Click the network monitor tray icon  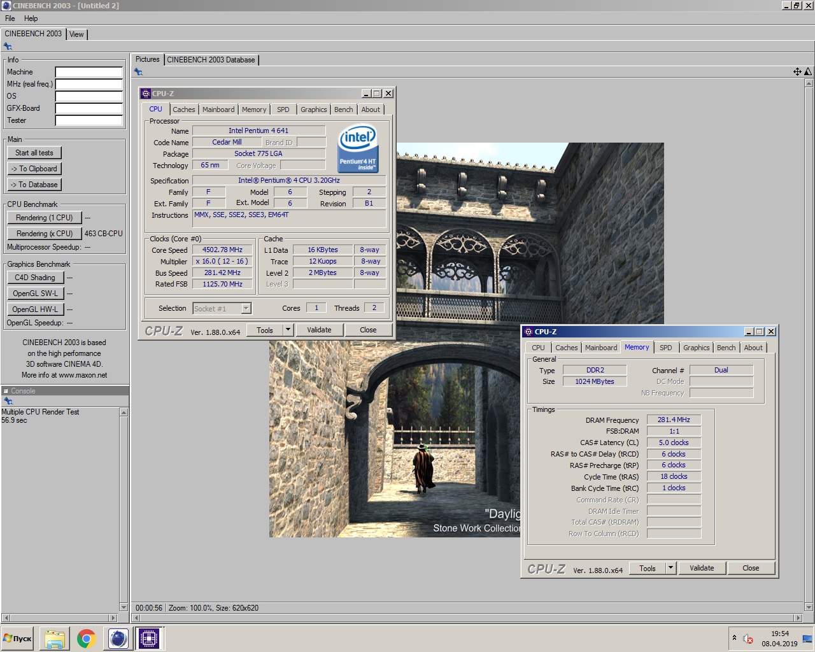[x=807, y=639]
